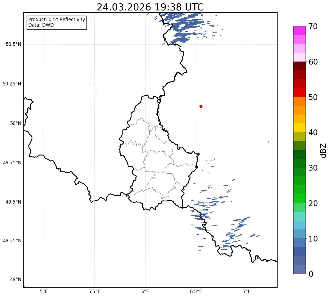Click the 6.5°E longitude label
This screenshot has height=297, width=330.
point(196,291)
